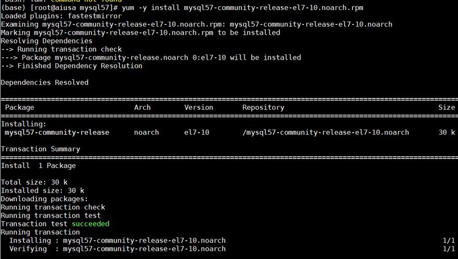Click the 'Size' column header
Viewport: 458px width, 259px height.
[x=447, y=107]
